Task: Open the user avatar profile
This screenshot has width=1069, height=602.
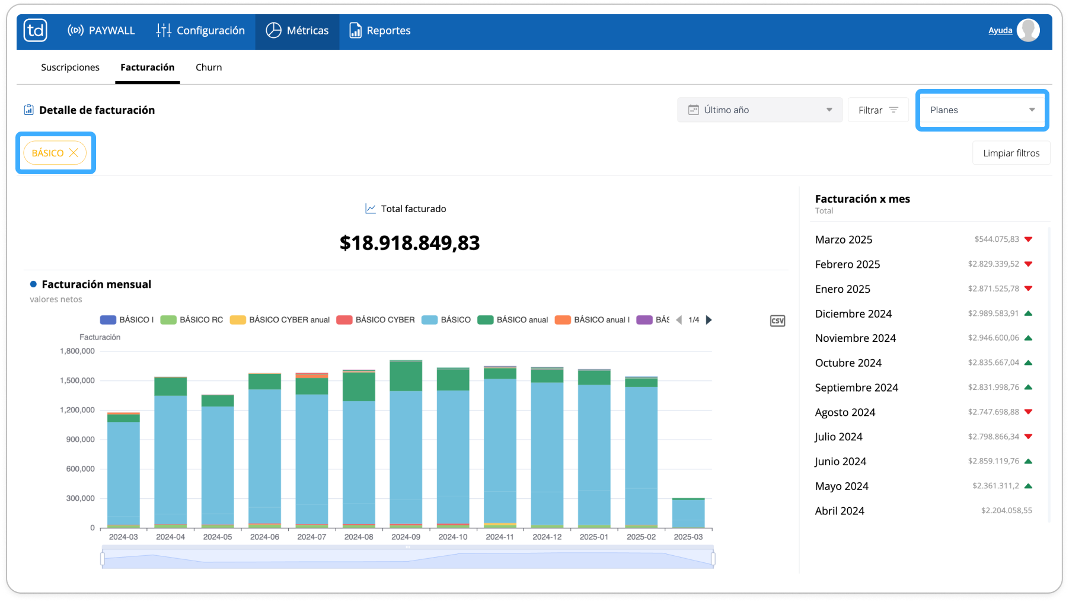Action: click(x=1028, y=30)
